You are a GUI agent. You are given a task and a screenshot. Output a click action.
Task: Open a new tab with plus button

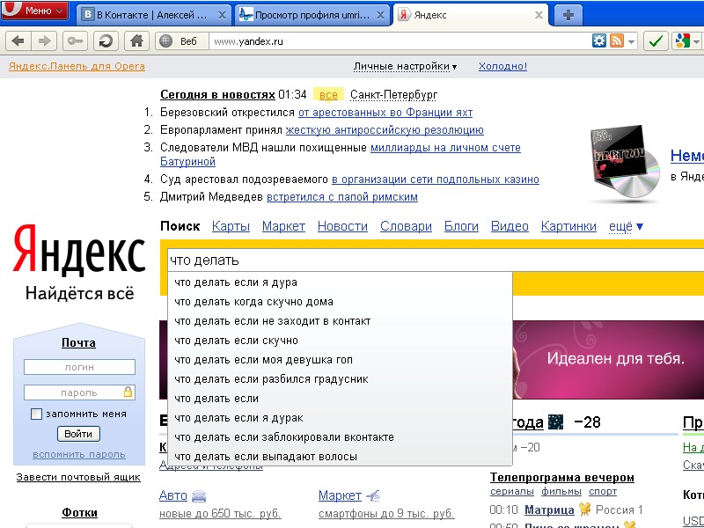(568, 14)
